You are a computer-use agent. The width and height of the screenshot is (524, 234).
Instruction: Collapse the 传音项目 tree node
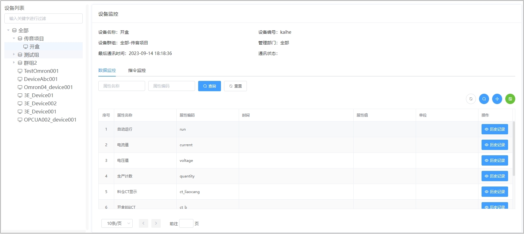tap(14, 38)
